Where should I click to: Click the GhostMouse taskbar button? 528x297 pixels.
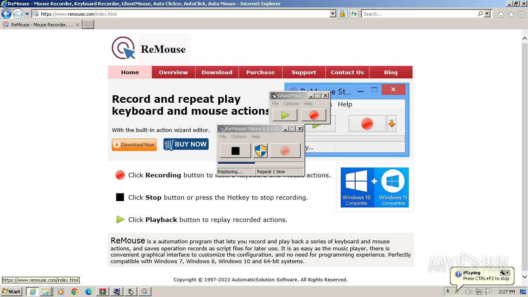coord(131,292)
